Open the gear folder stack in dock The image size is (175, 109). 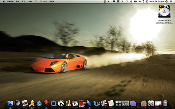tap(151, 103)
